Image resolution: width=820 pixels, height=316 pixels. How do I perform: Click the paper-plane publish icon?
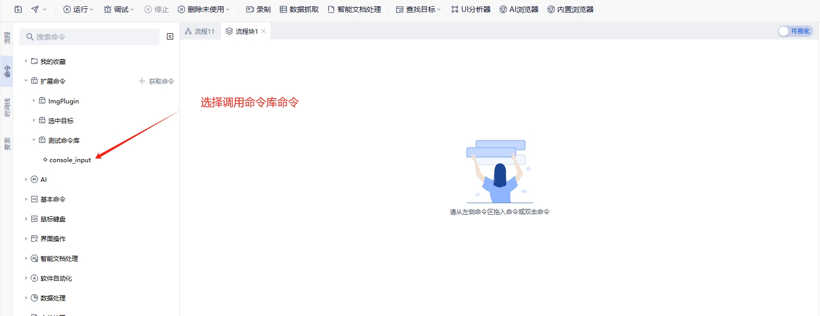click(35, 9)
